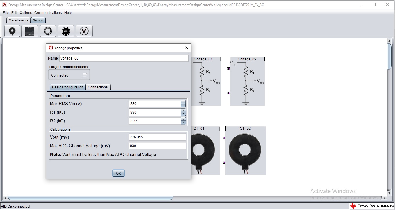The image size is (395, 210).
Task: Click the Target Communications heading
Action: 69,67
